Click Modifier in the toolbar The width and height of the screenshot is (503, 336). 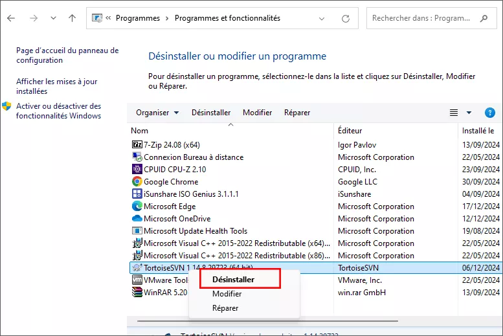coord(257,113)
